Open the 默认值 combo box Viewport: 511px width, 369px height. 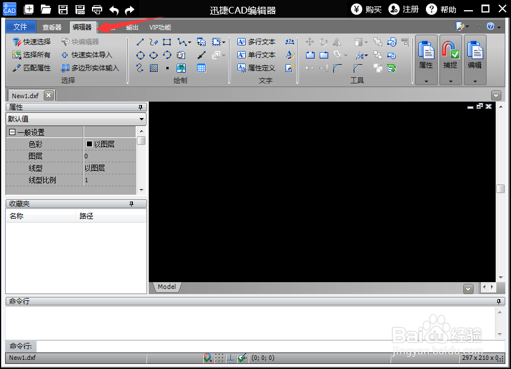pos(76,119)
